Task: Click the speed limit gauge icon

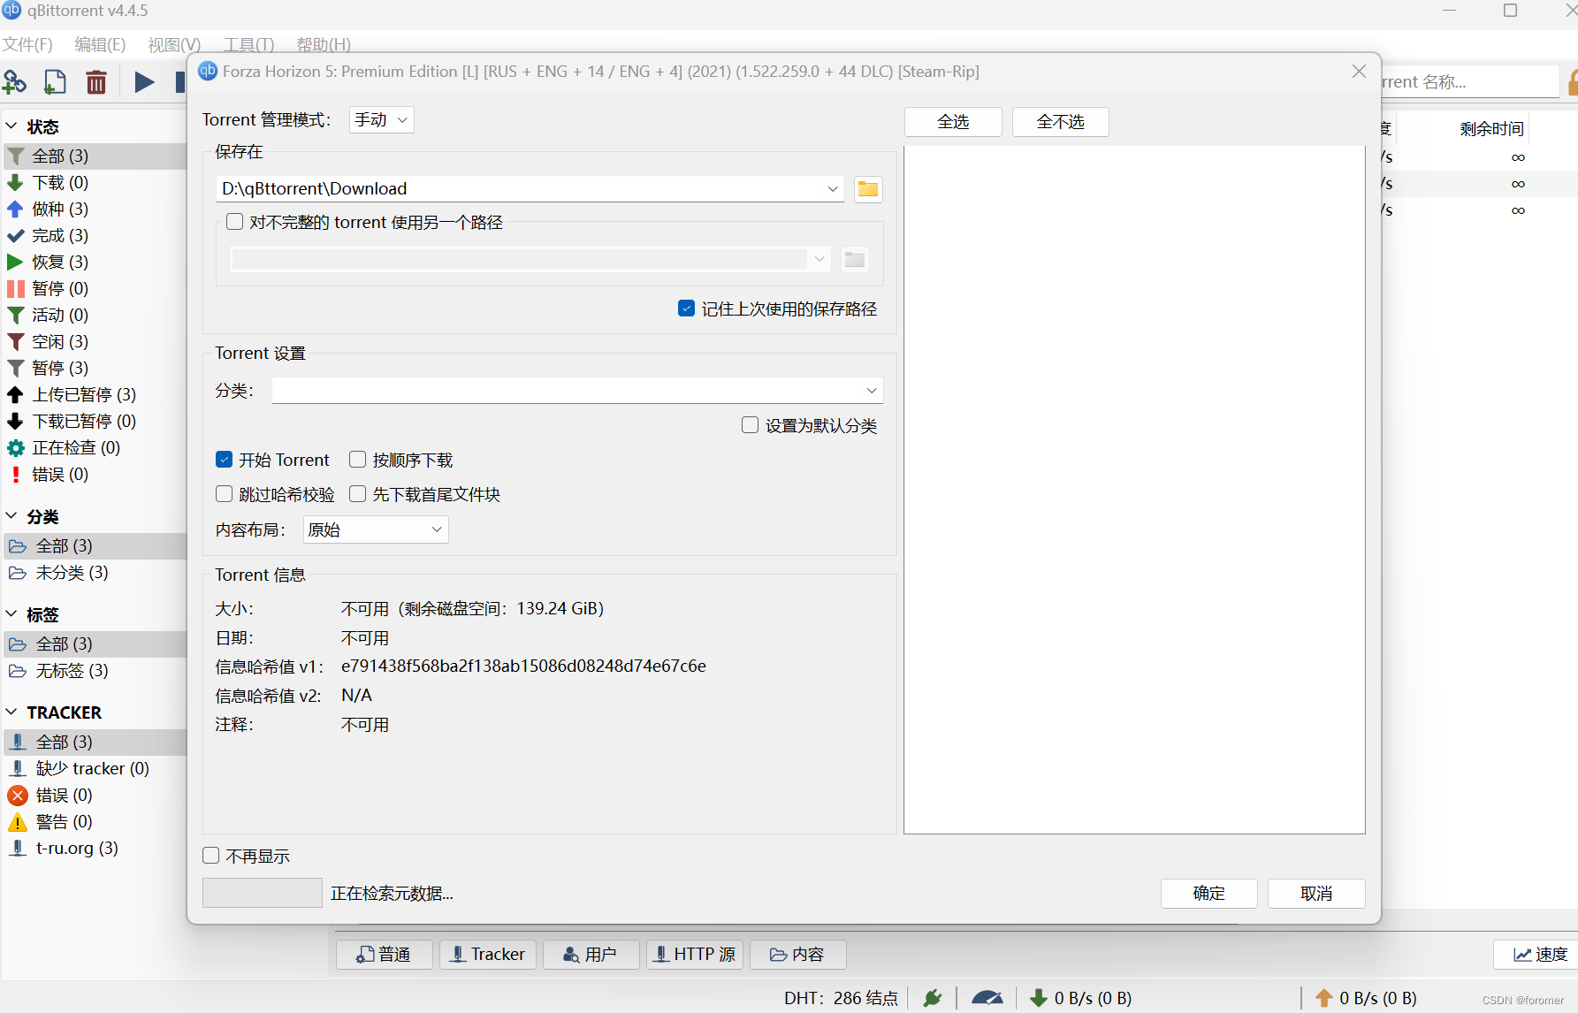Action: 987,997
